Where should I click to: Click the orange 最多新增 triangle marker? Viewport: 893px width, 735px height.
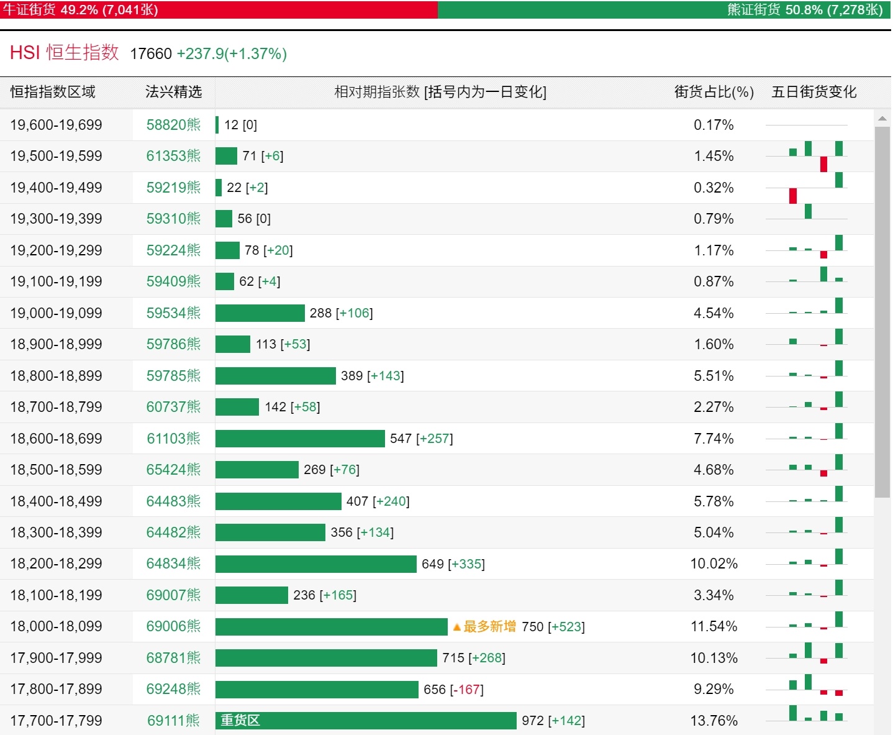[457, 627]
